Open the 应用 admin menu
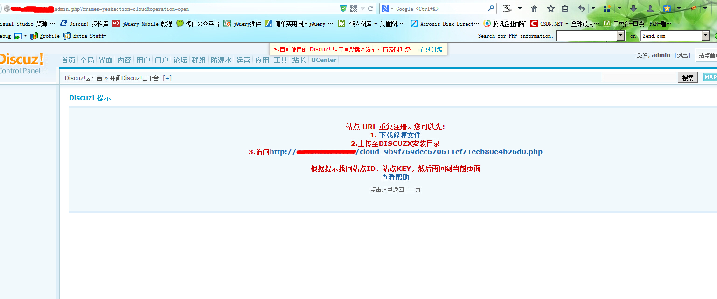The height and width of the screenshot is (299, 717). tap(262, 60)
